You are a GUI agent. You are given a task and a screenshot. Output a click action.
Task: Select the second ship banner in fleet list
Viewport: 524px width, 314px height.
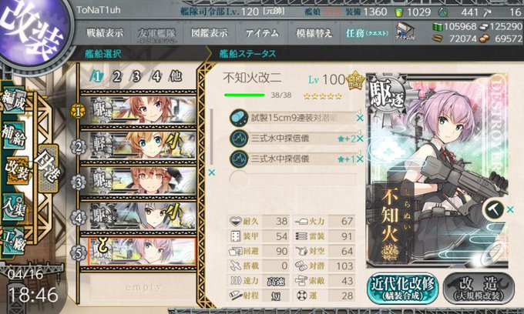(143, 145)
